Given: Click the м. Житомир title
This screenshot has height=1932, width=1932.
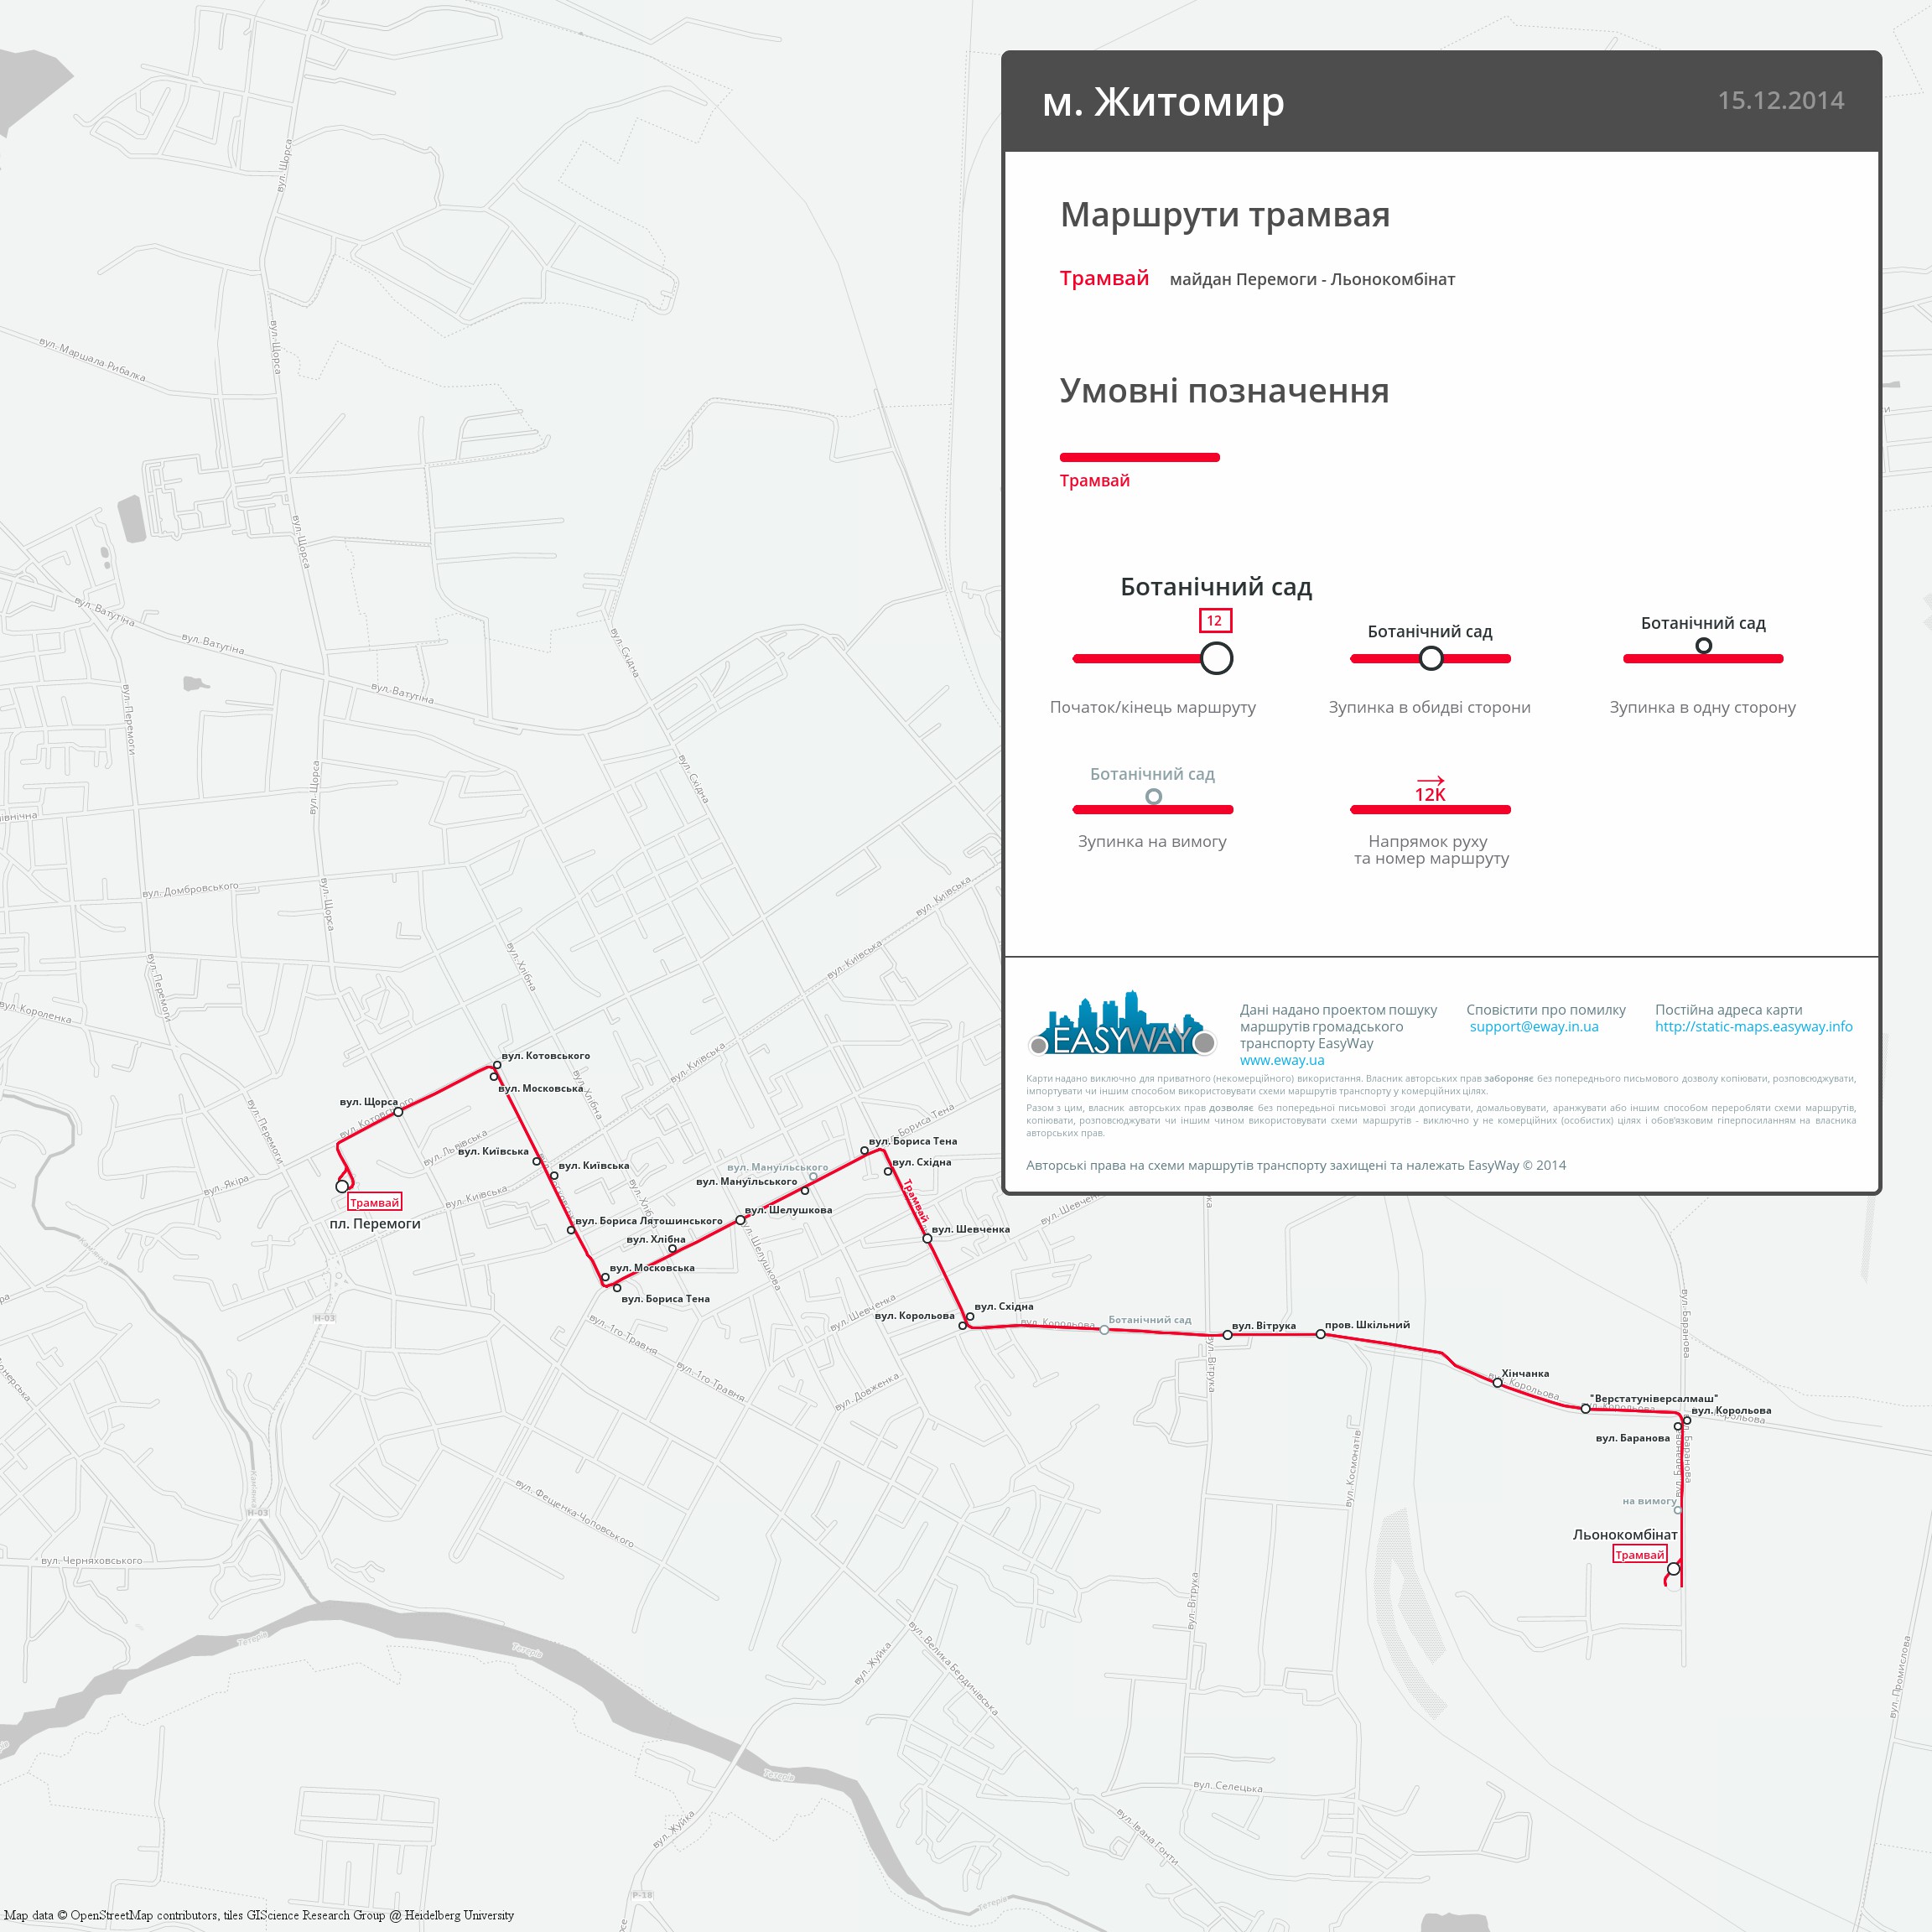Looking at the screenshot, I should click(x=1163, y=101).
